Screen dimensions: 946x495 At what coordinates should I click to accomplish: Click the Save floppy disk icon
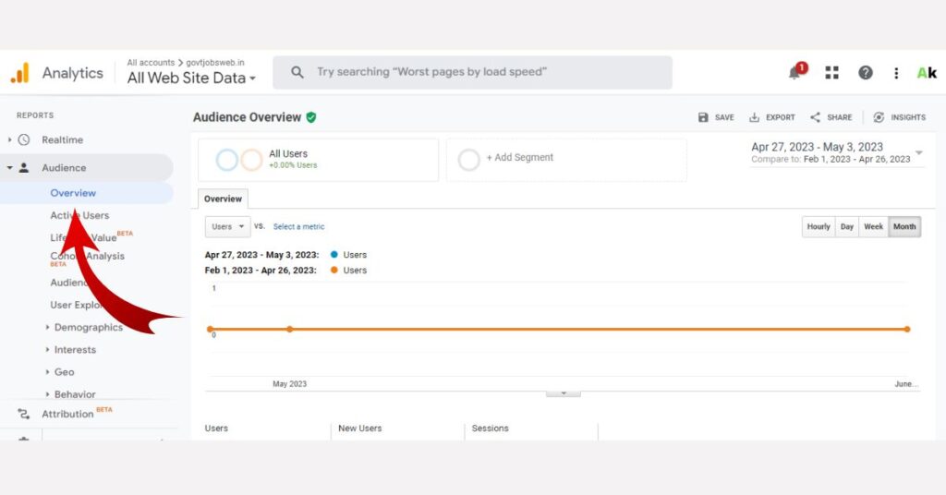[703, 117]
